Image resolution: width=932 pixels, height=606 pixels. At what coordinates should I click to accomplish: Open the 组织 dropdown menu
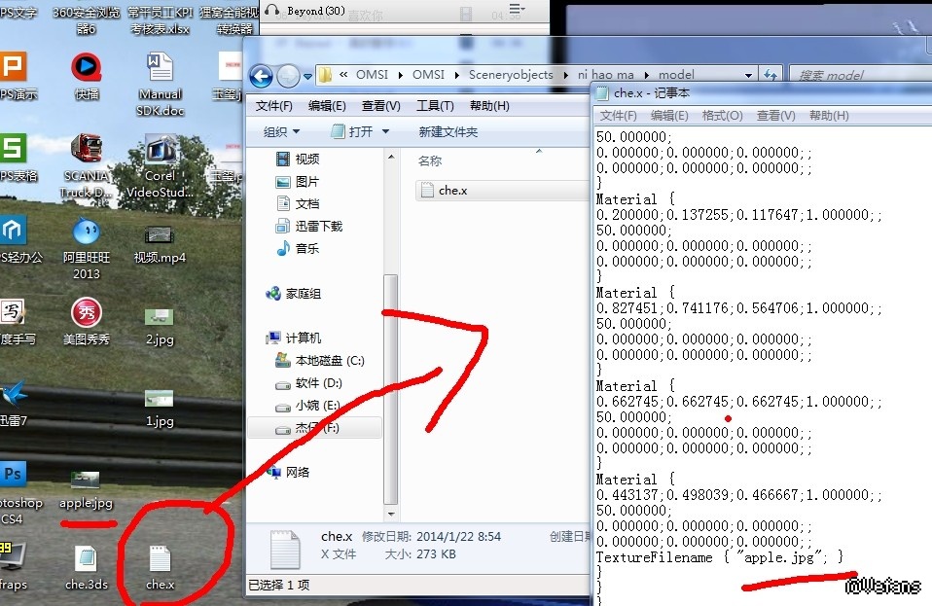click(x=282, y=132)
